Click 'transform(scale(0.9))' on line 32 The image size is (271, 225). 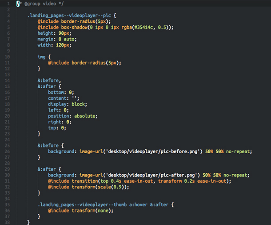(x=99, y=187)
